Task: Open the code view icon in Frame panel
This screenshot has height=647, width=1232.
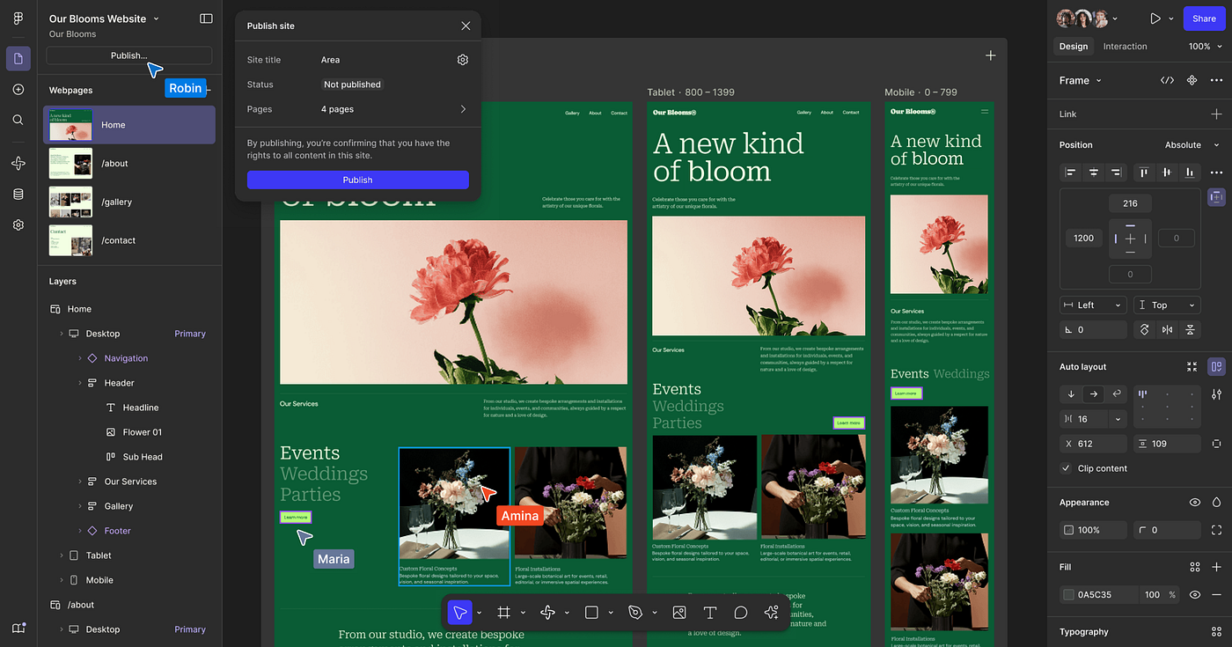Action: click(1167, 79)
